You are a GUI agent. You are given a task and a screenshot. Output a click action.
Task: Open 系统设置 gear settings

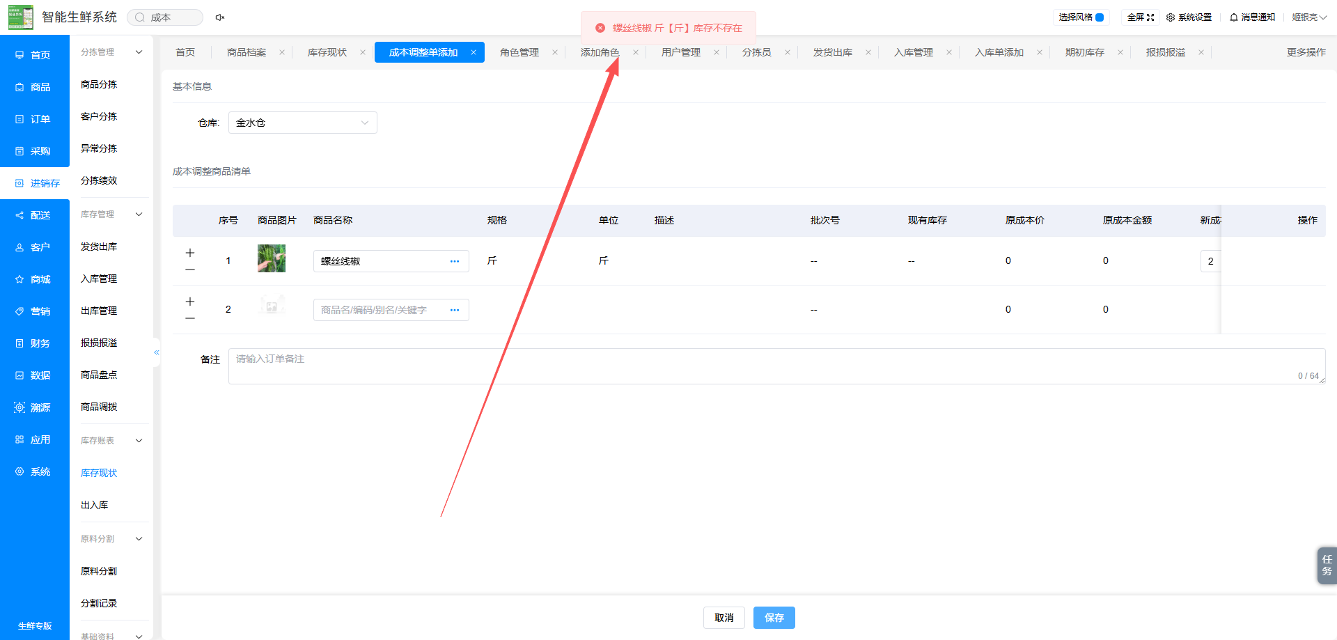tap(1189, 17)
